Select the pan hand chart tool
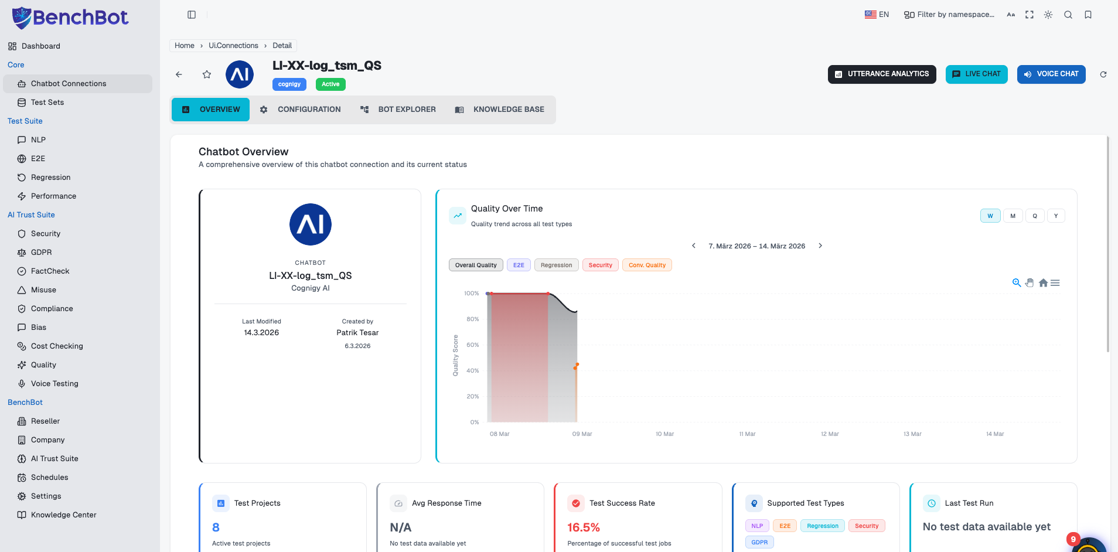Image resolution: width=1118 pixels, height=552 pixels. click(x=1030, y=283)
